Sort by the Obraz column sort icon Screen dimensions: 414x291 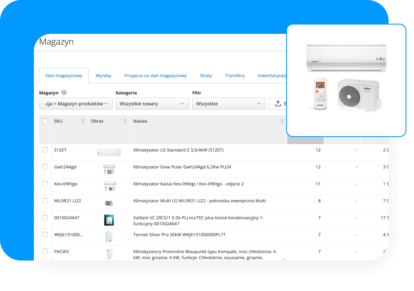pyautogui.click(x=125, y=121)
